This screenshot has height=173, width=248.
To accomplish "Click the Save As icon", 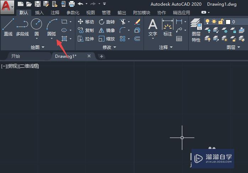I will 46,4.
